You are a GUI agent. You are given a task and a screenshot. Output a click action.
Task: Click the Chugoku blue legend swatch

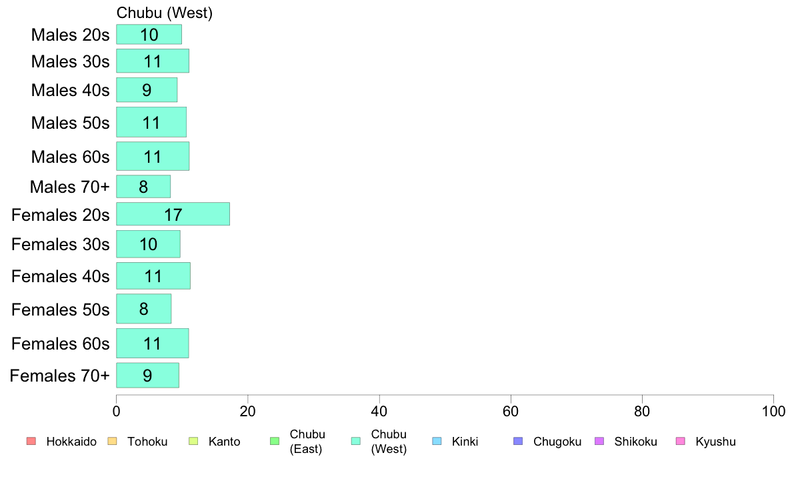tap(518, 442)
